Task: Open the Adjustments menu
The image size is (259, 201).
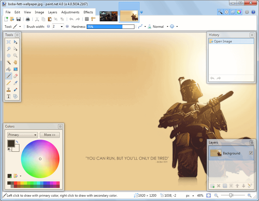Action: pyautogui.click(x=70, y=12)
